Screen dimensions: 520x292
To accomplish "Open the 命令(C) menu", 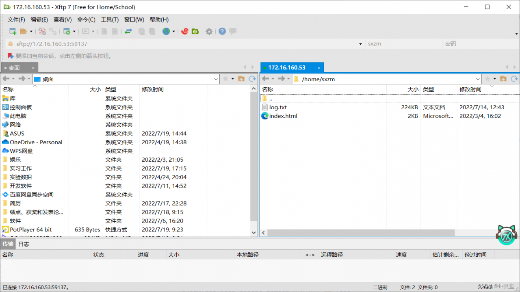I will pos(86,19).
